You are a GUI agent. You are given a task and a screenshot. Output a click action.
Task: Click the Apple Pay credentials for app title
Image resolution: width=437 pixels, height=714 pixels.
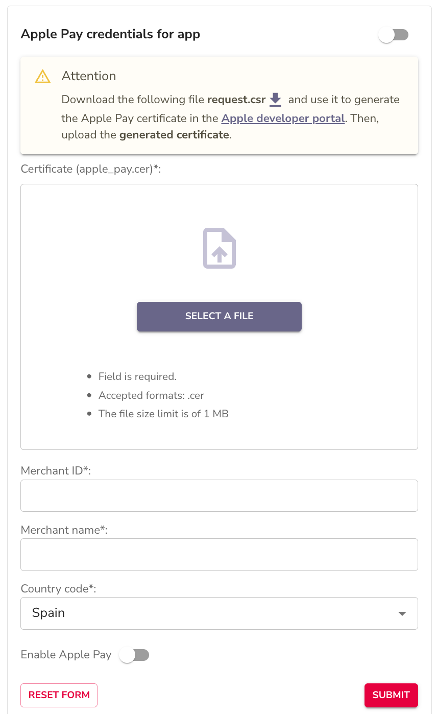[x=110, y=34]
